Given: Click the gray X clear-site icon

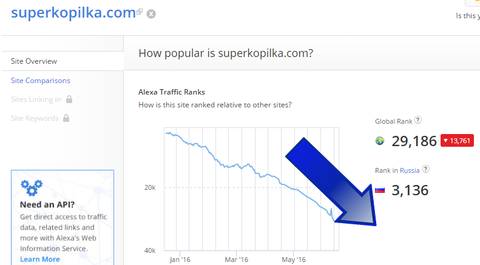Looking at the screenshot, I should point(151,14).
